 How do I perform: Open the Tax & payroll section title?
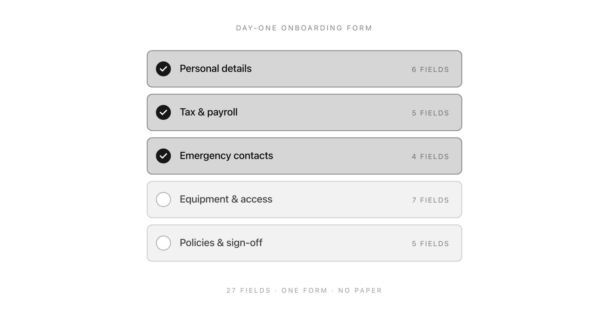(x=209, y=112)
